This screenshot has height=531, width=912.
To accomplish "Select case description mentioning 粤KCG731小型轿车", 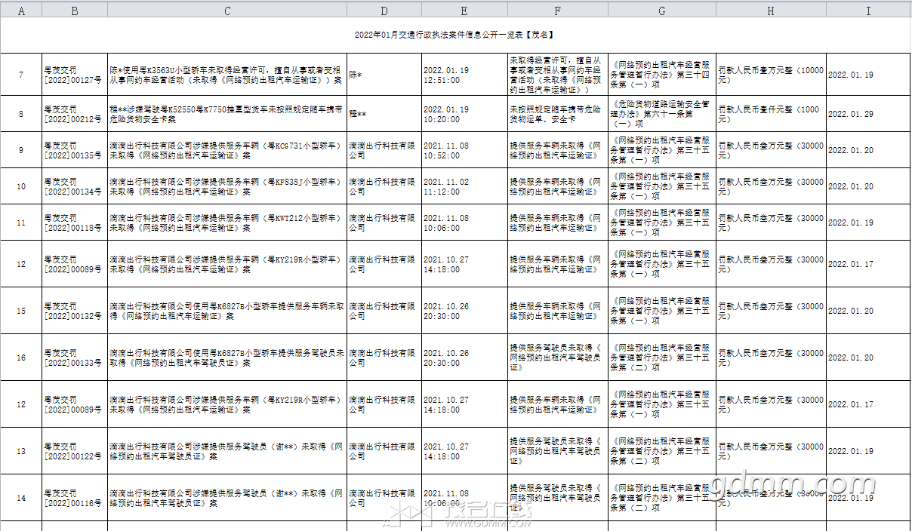I will (x=227, y=150).
